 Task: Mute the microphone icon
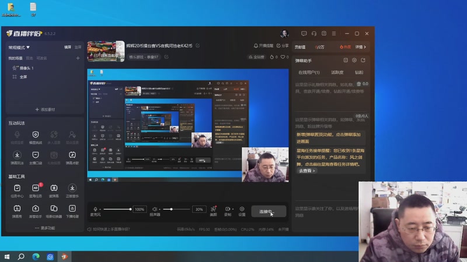click(95, 209)
